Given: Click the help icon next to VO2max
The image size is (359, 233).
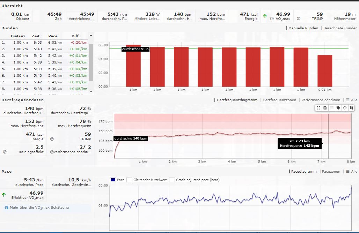Looking at the screenshot, I should pos(272,19).
